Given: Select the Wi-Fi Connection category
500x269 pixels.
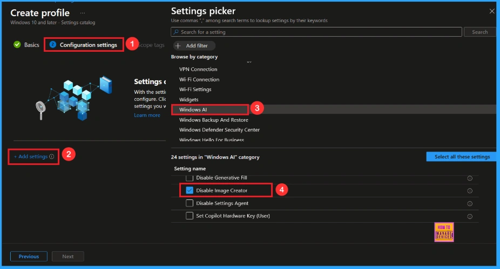Looking at the screenshot, I should point(199,79).
